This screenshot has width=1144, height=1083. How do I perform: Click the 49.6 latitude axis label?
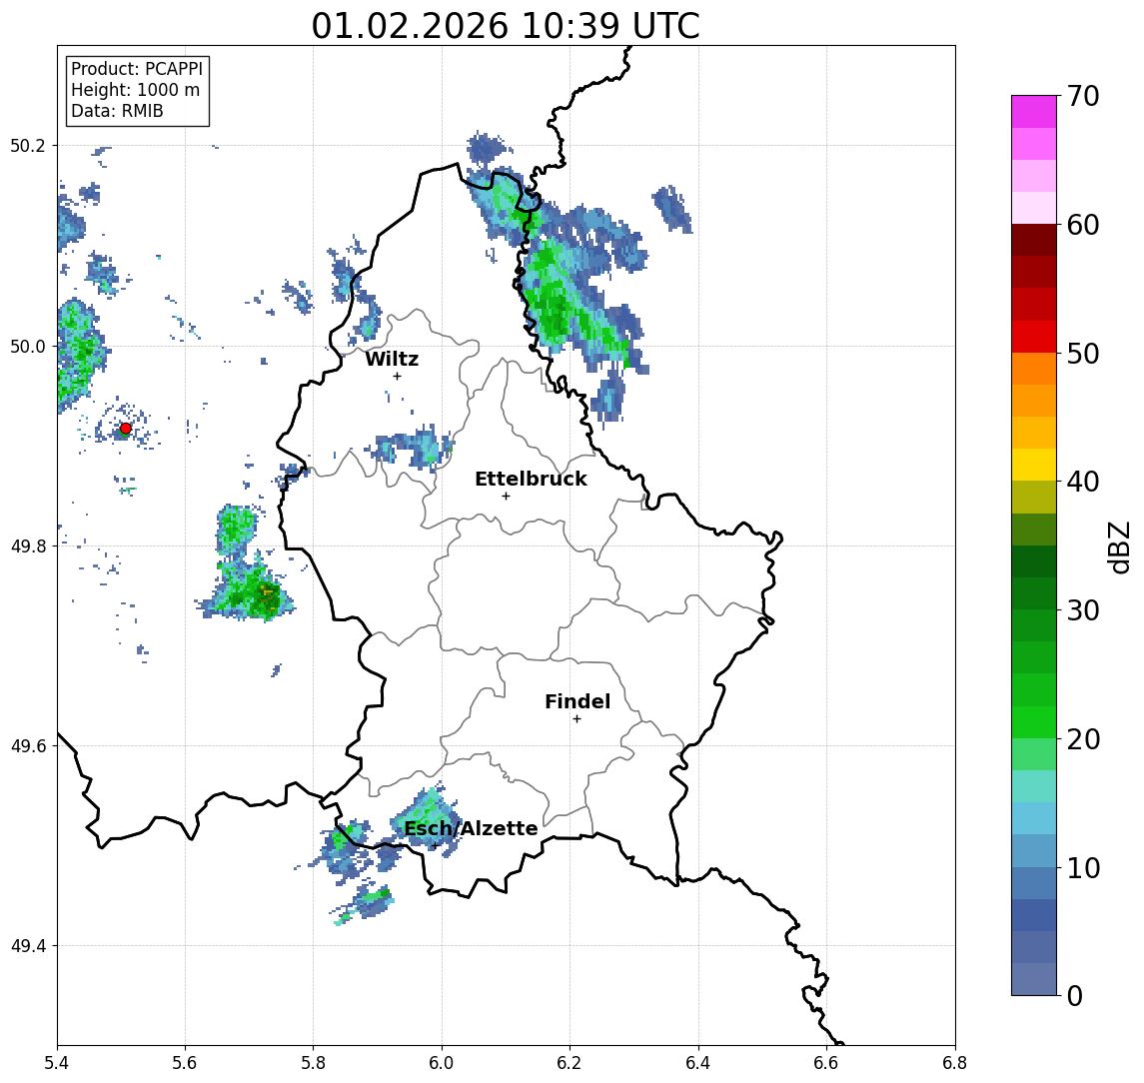[28, 746]
